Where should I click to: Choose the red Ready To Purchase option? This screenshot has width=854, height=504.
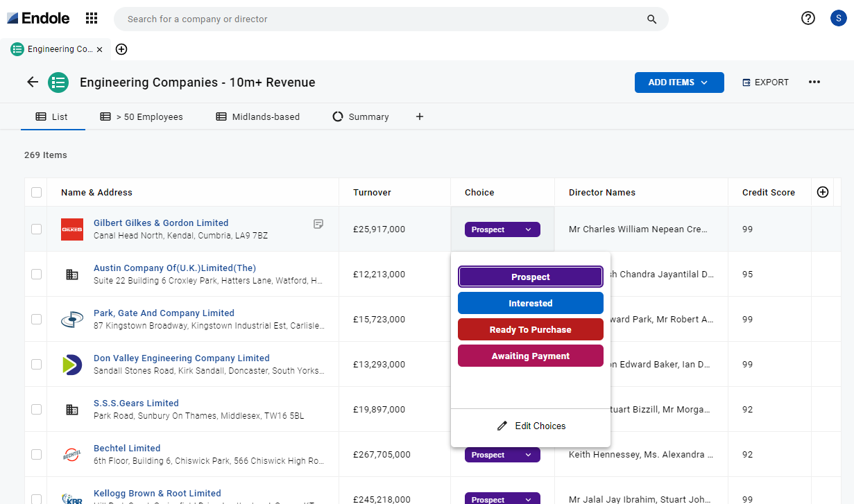pyautogui.click(x=531, y=329)
